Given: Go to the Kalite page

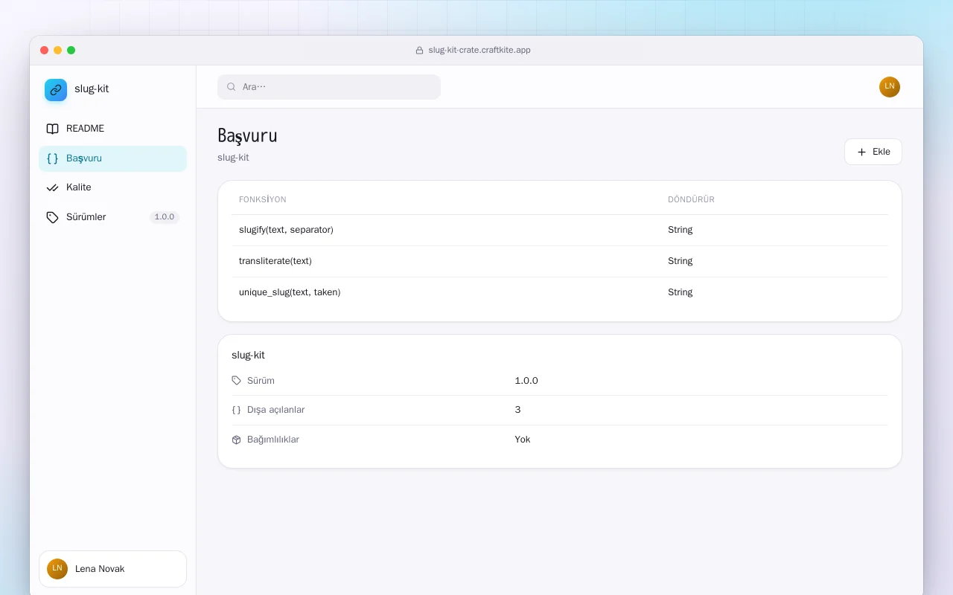Looking at the screenshot, I should (x=112, y=187).
